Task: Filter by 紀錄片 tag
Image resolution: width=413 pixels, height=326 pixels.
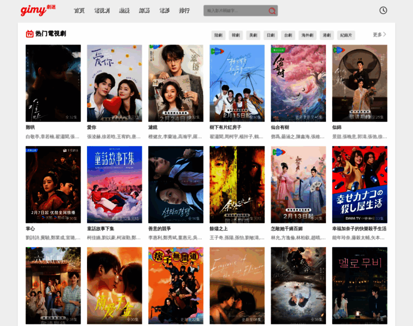Action: point(346,35)
